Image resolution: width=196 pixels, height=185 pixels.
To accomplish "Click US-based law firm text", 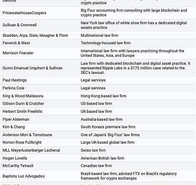I will coord(96,104).
